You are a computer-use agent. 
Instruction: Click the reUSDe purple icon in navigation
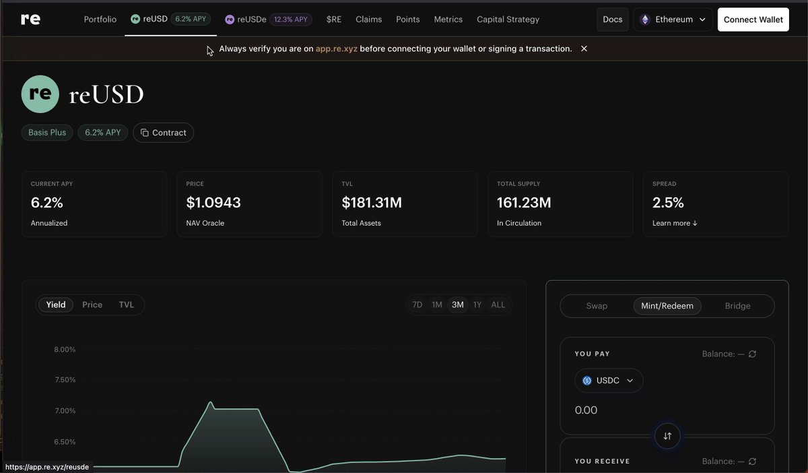click(x=230, y=20)
